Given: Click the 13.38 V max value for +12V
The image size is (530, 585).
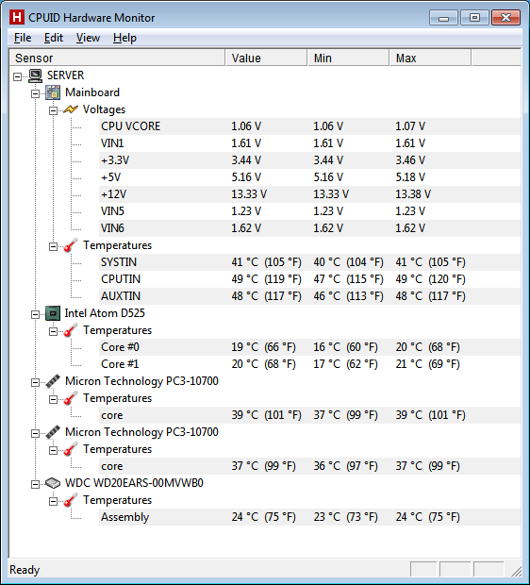Looking at the screenshot, I should 413,194.
